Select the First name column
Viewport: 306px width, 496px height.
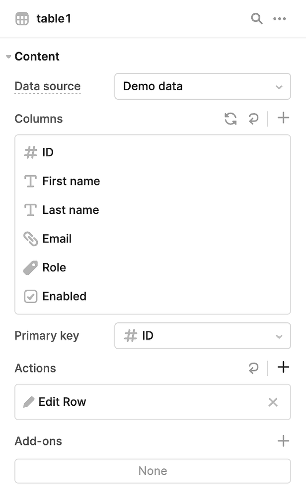tap(71, 181)
